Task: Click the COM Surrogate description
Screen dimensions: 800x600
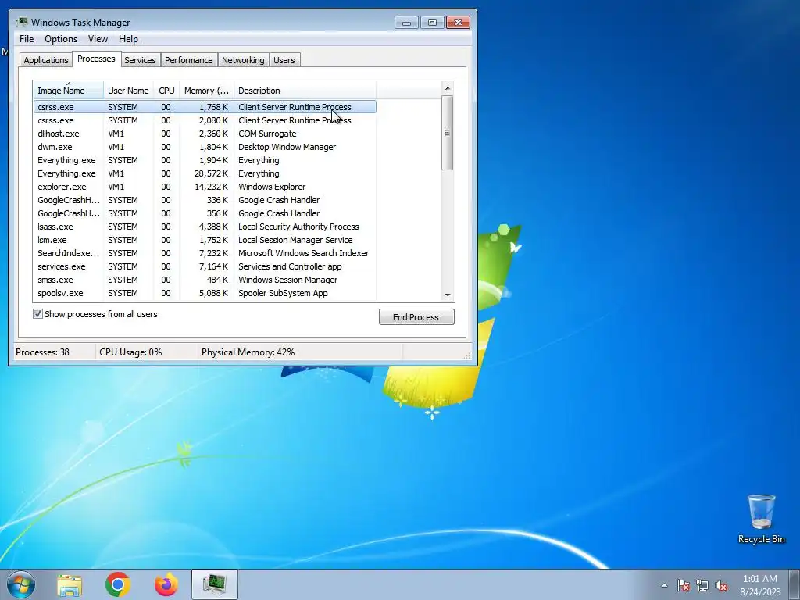Action: click(x=267, y=134)
